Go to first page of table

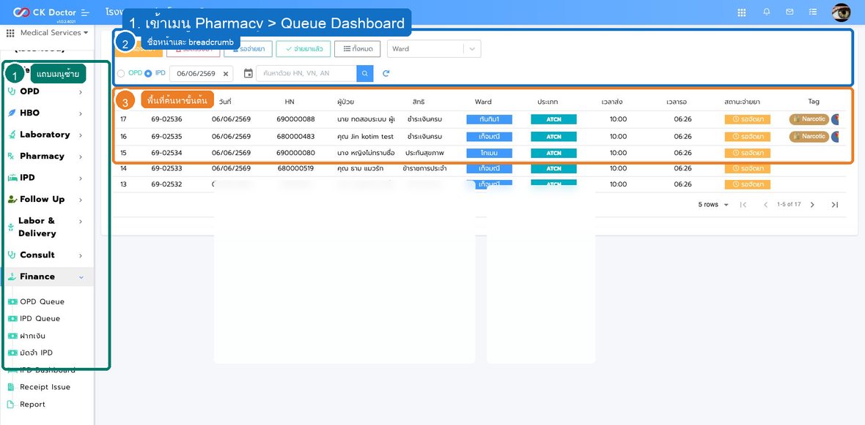pyautogui.click(x=743, y=205)
